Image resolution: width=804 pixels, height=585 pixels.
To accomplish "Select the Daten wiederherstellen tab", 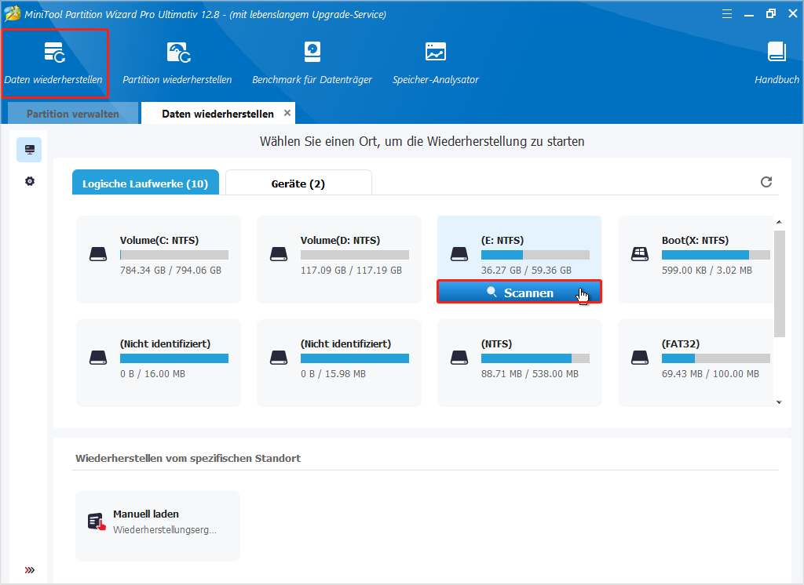I will (x=218, y=114).
